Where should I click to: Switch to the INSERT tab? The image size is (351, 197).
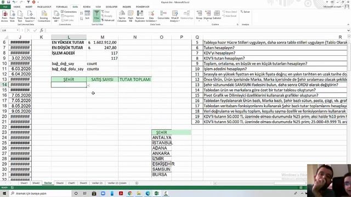point(29,7)
